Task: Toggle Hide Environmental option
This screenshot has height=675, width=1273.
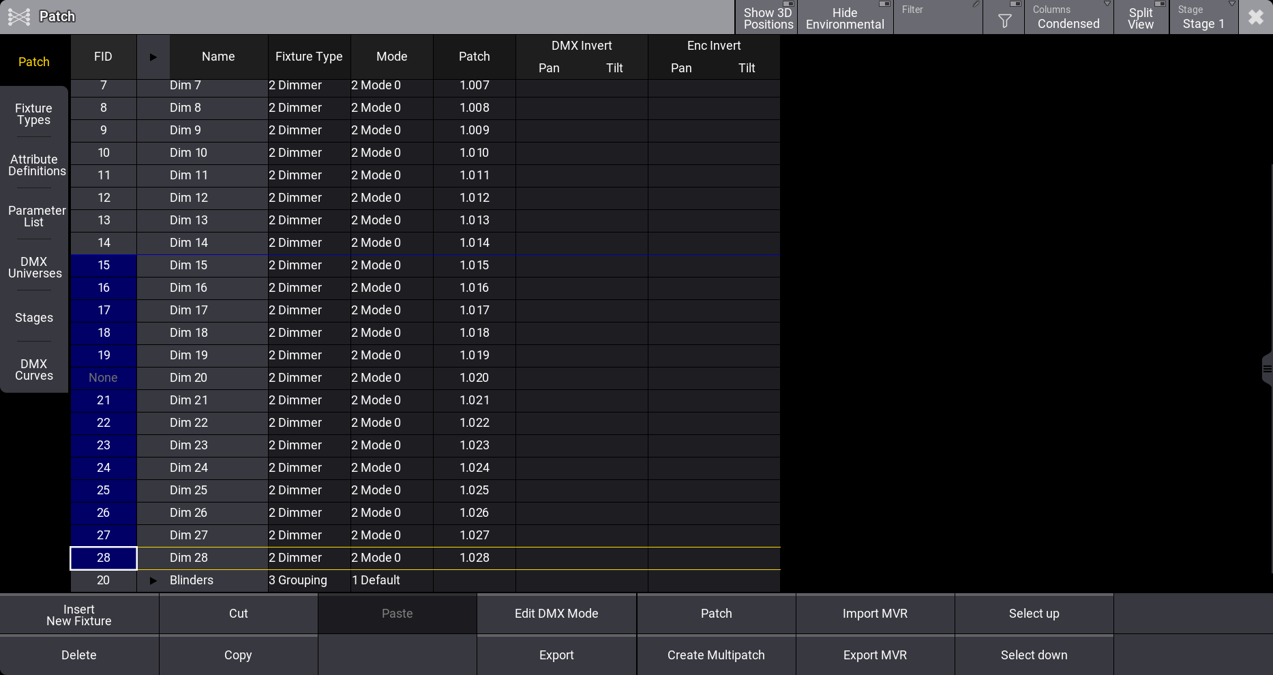Action: click(x=845, y=18)
